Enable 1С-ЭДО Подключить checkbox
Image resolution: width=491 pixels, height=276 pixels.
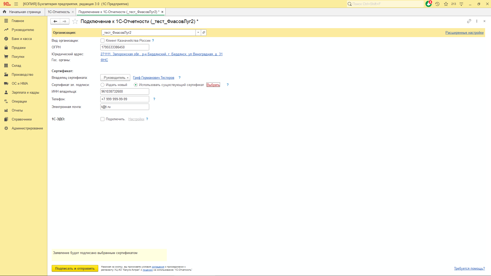[102, 119]
